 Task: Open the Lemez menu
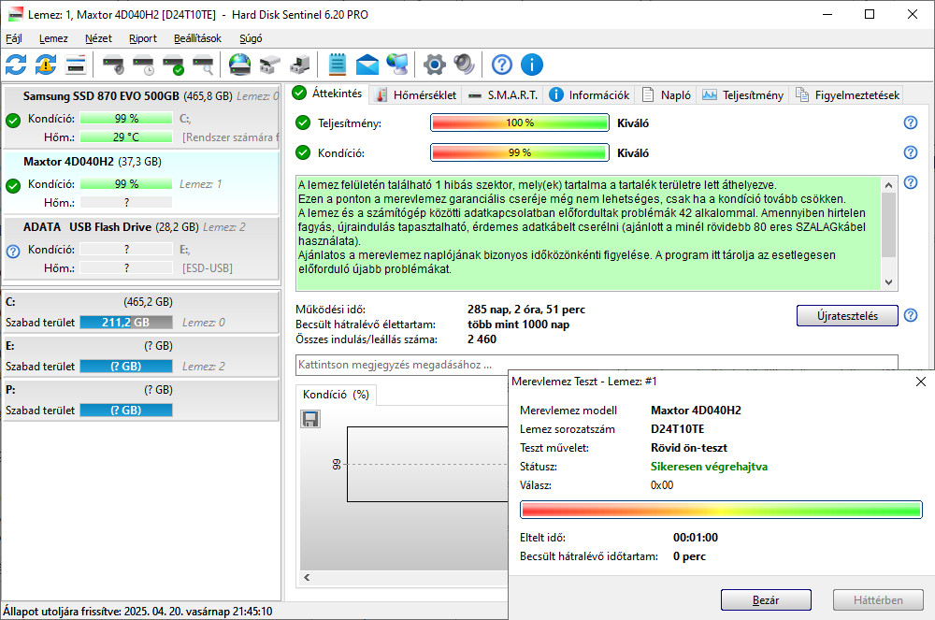[x=53, y=38]
